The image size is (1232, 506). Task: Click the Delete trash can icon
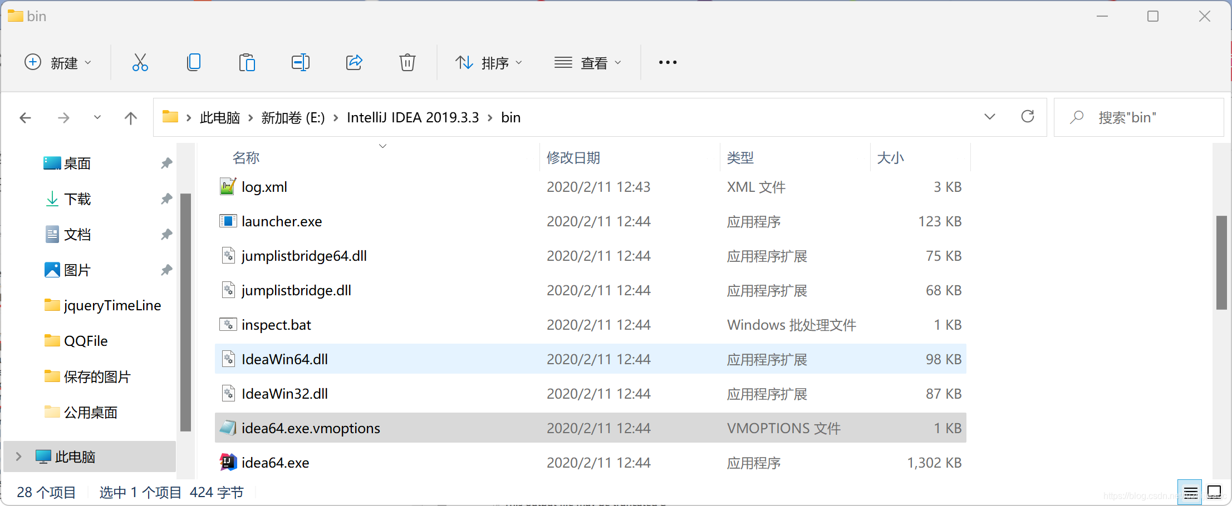[x=408, y=62]
